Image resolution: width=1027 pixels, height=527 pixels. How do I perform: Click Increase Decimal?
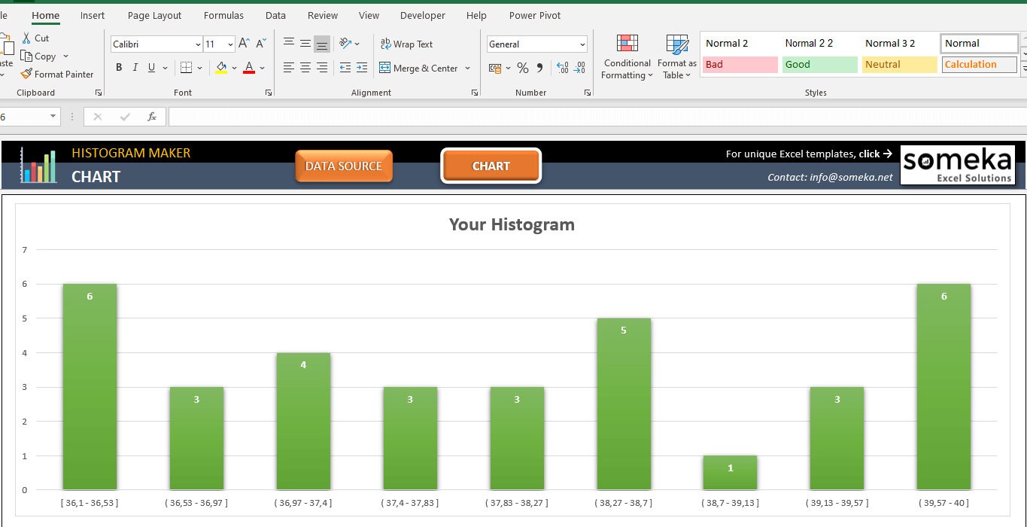(563, 67)
